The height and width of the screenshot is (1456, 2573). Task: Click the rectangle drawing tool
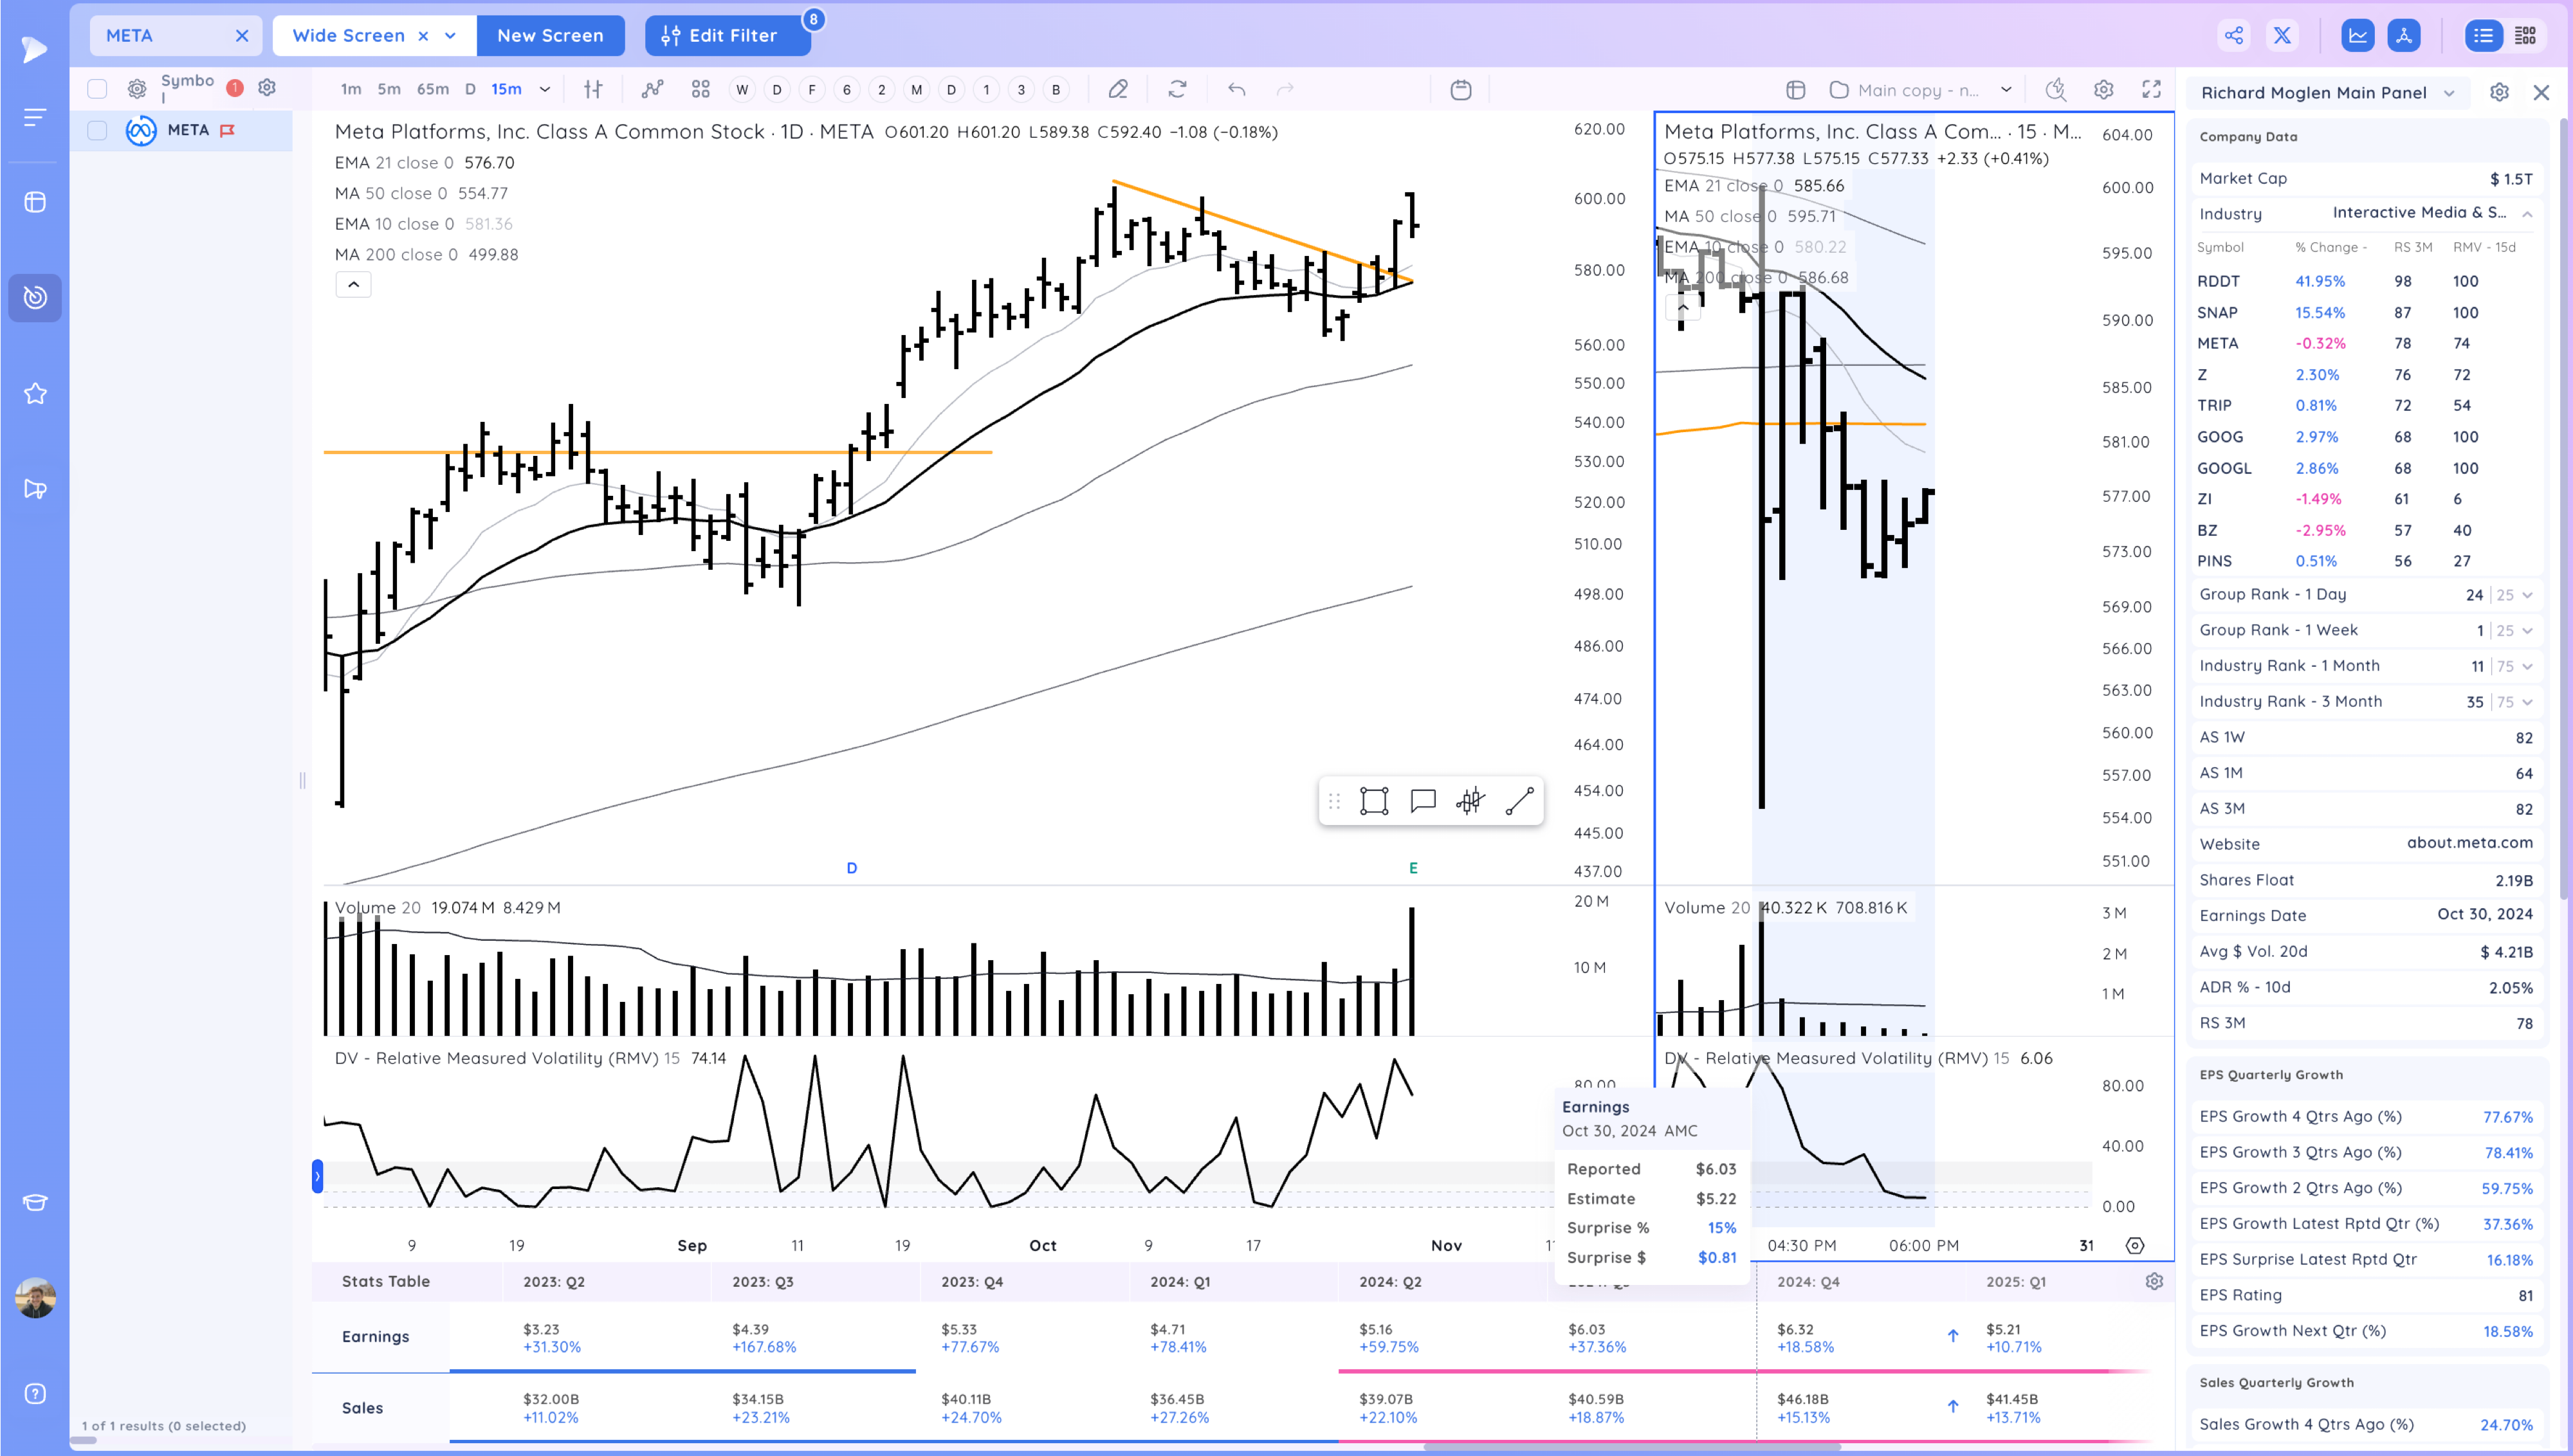(x=1374, y=801)
